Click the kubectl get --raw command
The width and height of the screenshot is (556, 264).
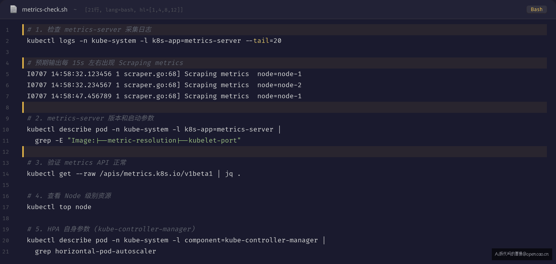[x=134, y=174]
